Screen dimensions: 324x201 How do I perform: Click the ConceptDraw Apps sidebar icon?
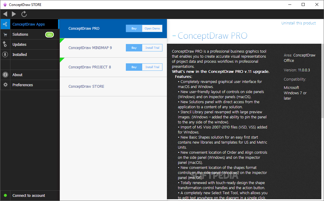pyautogui.click(x=5, y=24)
